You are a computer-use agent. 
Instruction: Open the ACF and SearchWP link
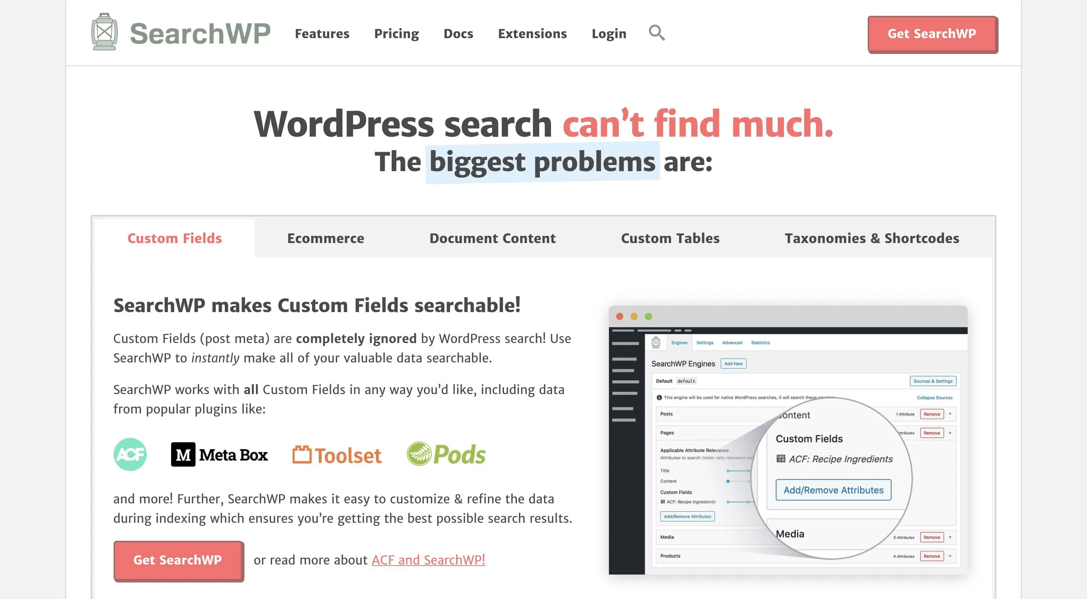427,560
